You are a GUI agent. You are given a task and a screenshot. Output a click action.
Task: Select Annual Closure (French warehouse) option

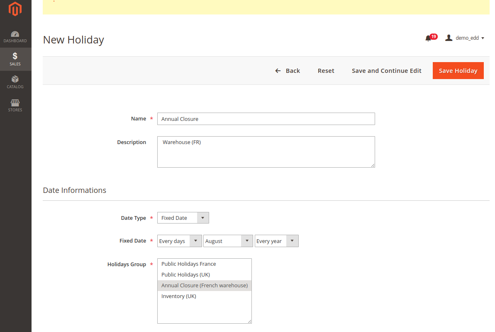coord(205,285)
